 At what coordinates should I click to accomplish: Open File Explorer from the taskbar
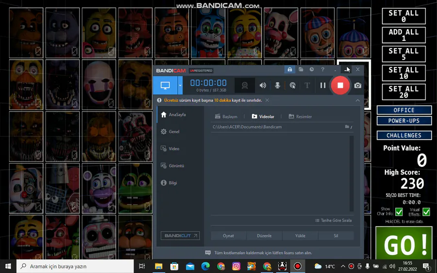159,266
